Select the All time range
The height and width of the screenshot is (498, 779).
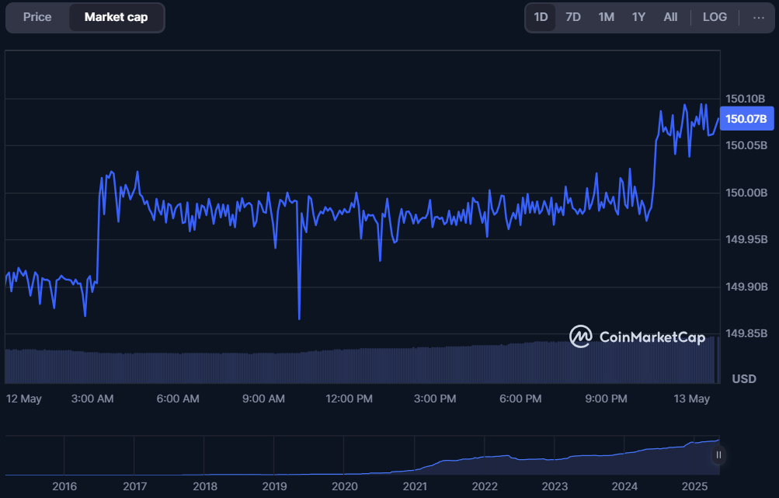669,16
